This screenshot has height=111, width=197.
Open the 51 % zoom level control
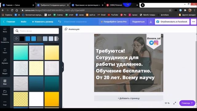pyautogui.click(x=167, y=103)
